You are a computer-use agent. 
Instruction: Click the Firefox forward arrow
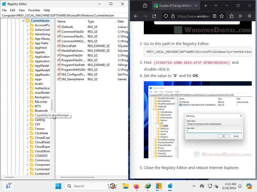pos(145,16)
